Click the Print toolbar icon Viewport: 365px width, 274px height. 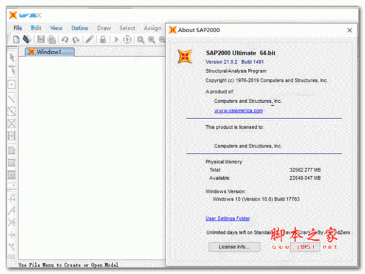(x=52, y=39)
